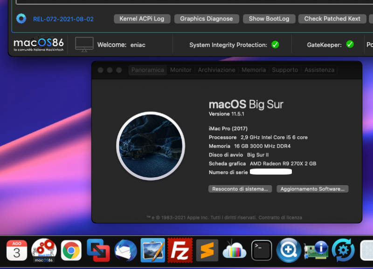
Task: Launch macOS86 Mount EFI dock icon
Action: [44, 250]
